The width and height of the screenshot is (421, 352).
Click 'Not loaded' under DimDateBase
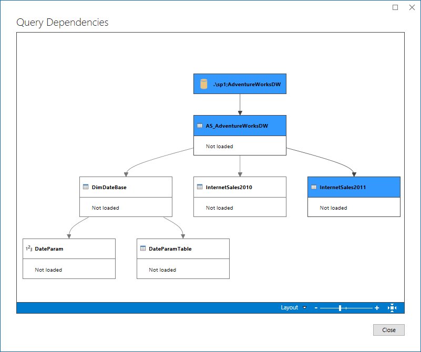(105, 208)
